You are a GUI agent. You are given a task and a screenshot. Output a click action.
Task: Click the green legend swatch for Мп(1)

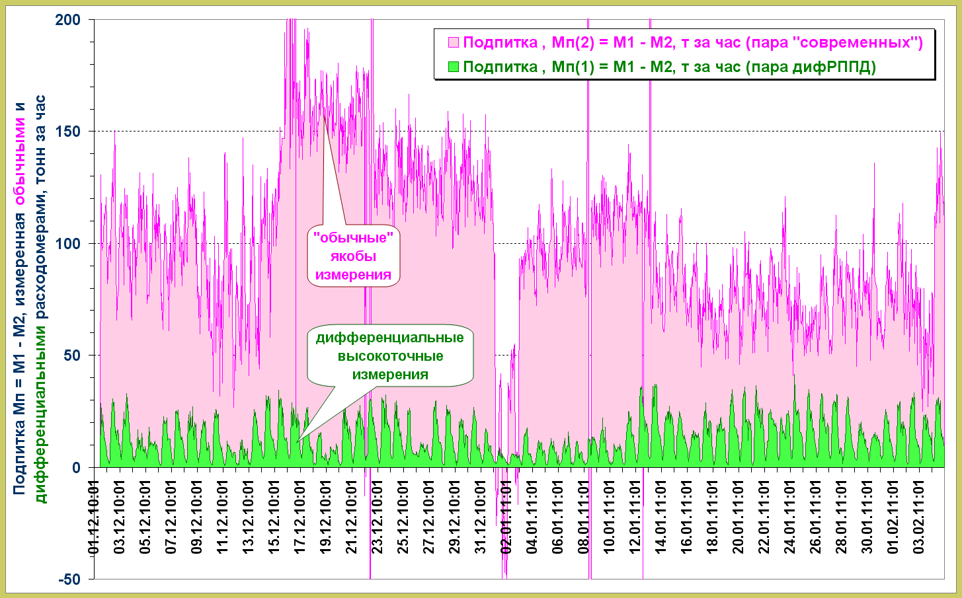[x=454, y=67]
